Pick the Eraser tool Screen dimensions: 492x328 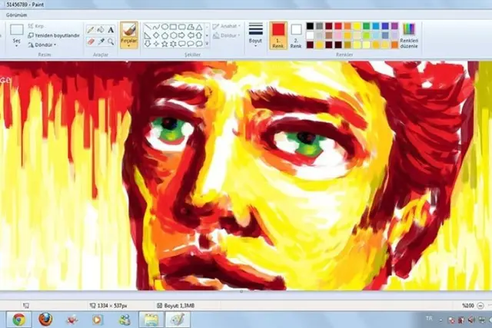pyautogui.click(x=91, y=41)
